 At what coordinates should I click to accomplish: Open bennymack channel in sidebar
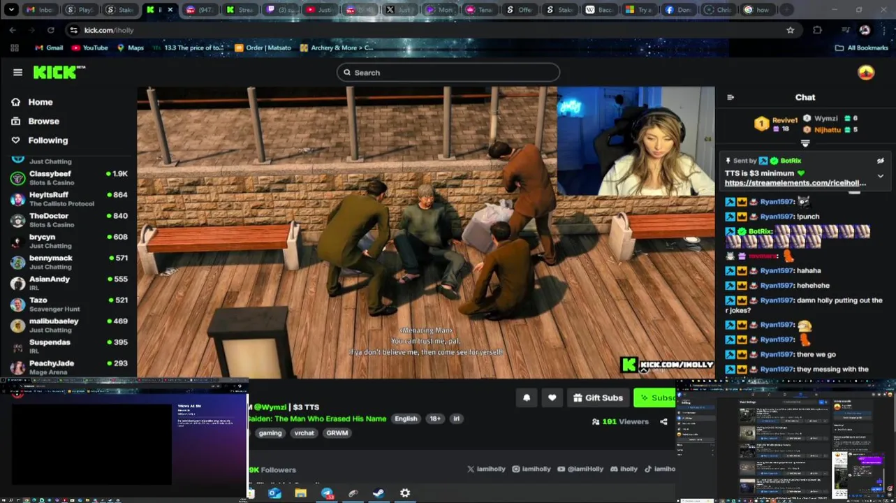pos(68,262)
